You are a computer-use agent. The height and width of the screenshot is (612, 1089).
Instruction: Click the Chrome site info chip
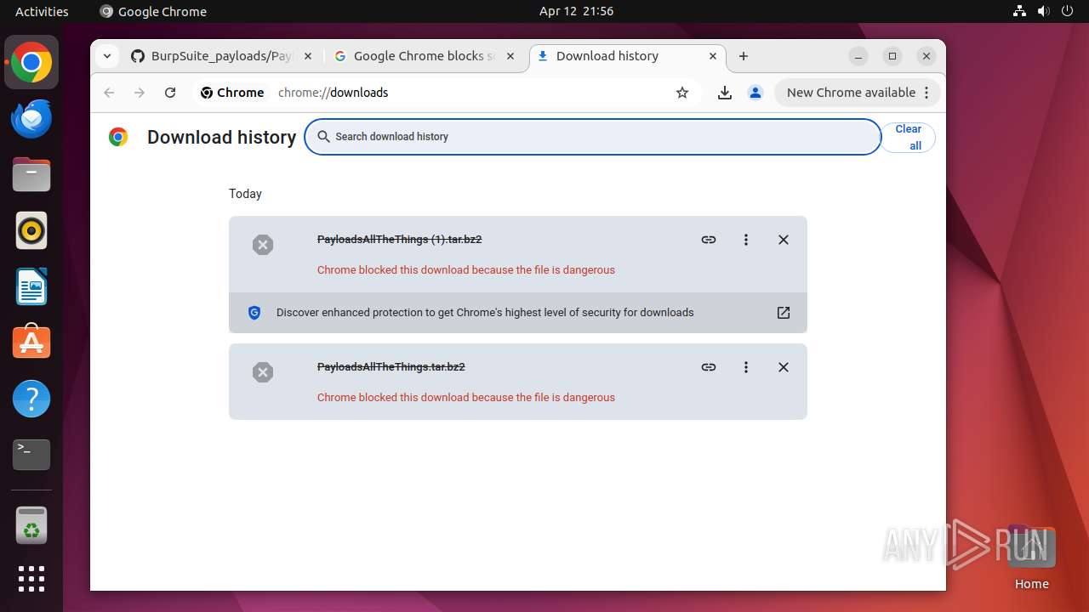coord(232,93)
